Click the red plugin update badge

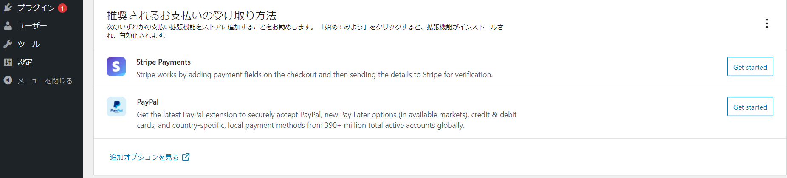[x=62, y=8]
